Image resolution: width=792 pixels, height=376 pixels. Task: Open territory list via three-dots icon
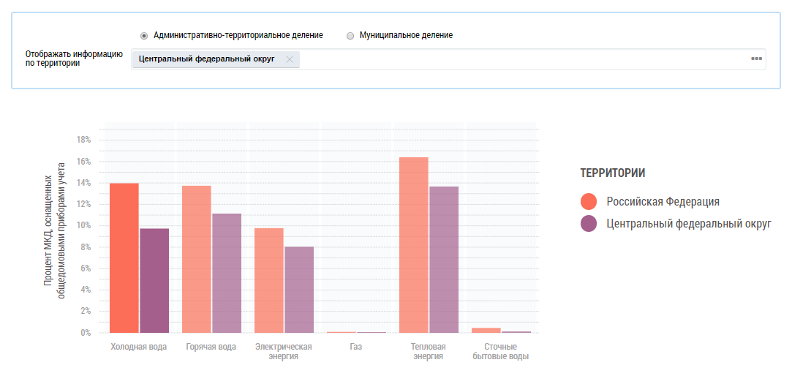(756, 59)
